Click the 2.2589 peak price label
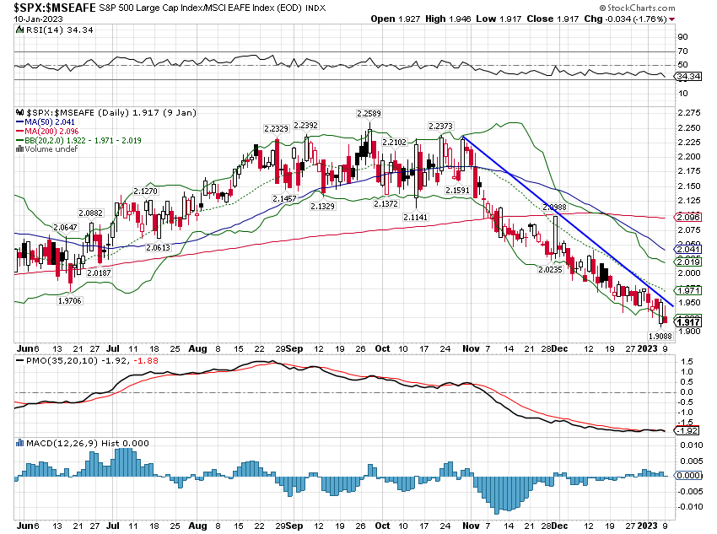 (x=369, y=113)
